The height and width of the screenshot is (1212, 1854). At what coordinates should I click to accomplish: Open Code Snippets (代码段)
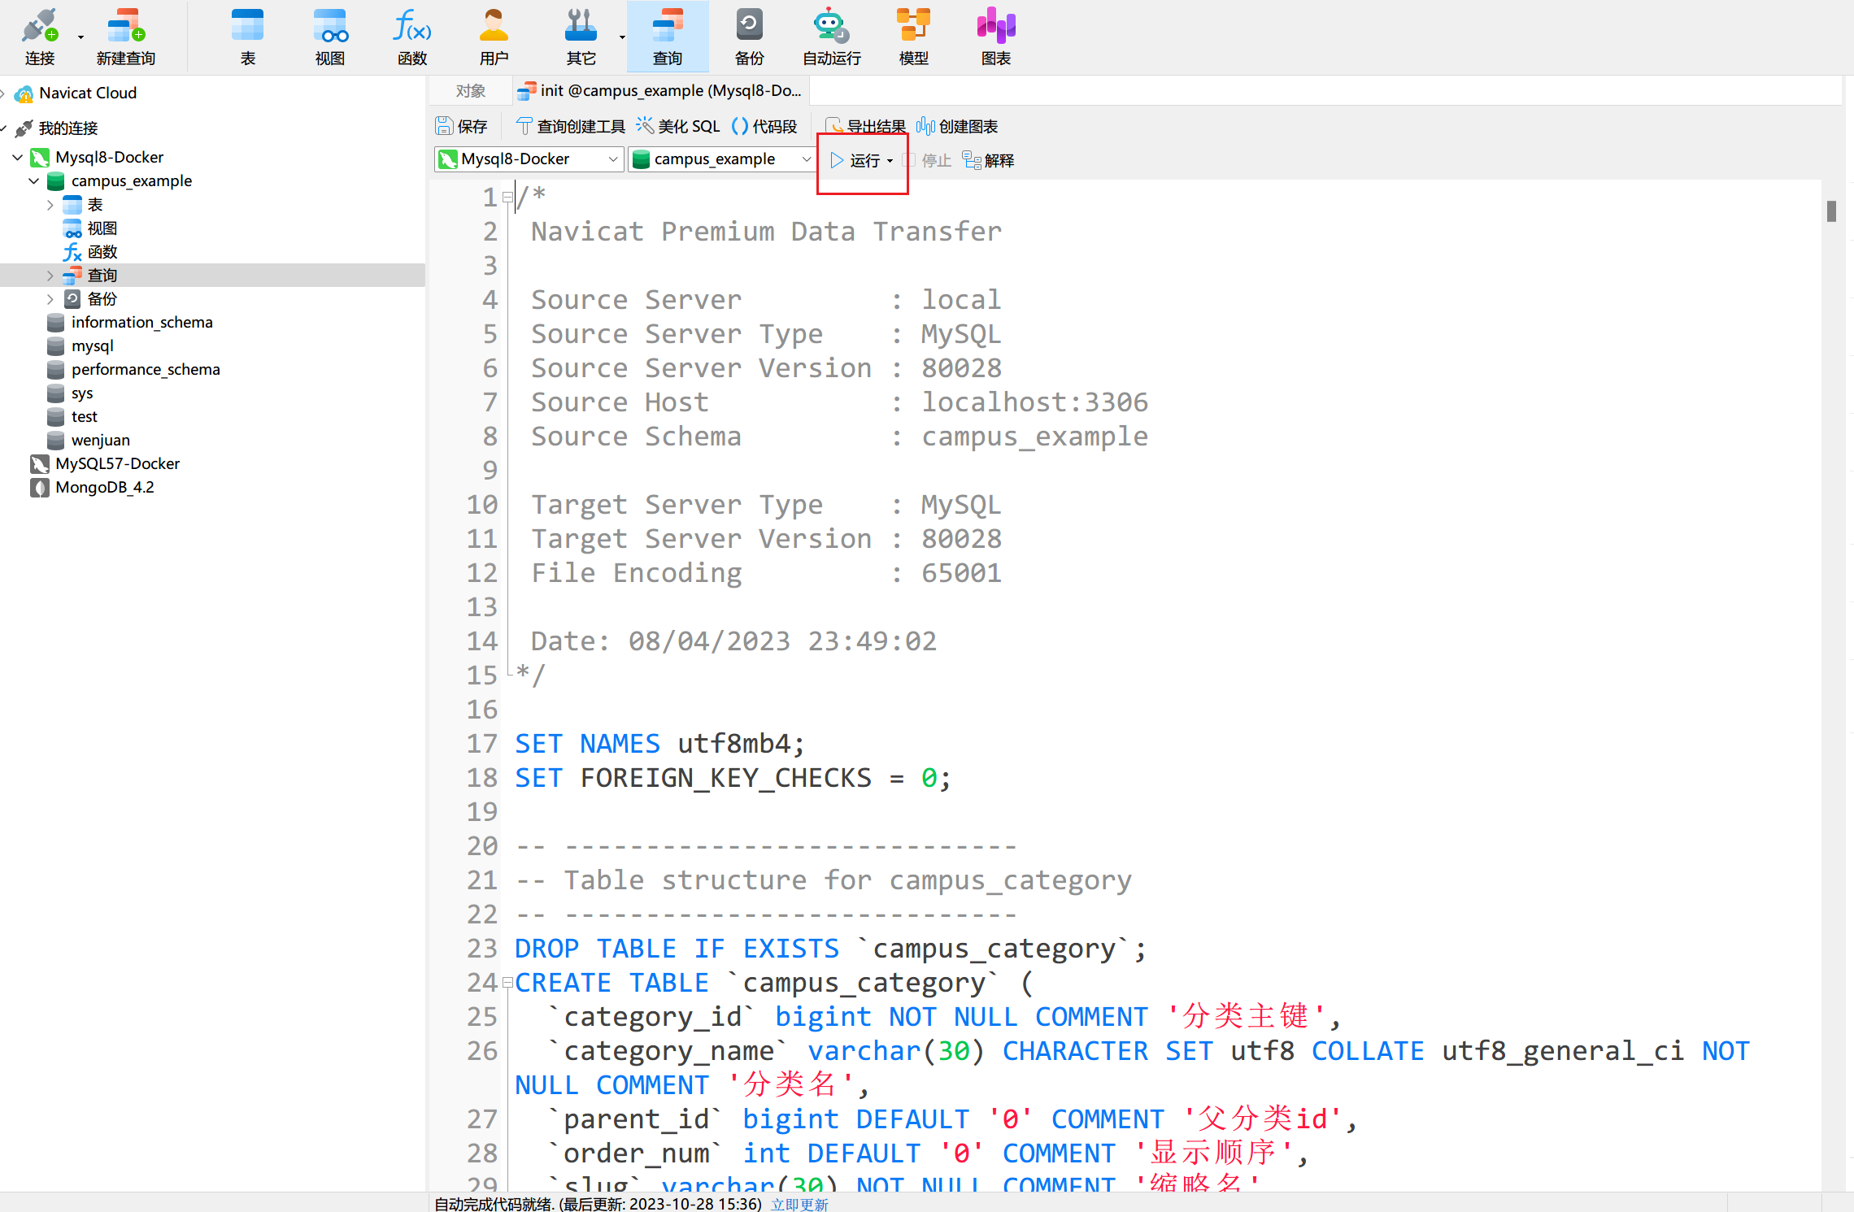pos(764,126)
